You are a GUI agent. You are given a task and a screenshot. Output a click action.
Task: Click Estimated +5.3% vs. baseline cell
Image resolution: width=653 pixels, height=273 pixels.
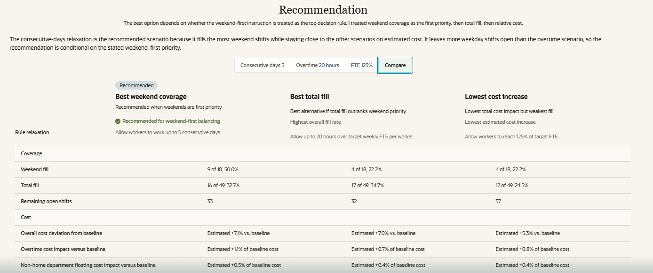(x=527, y=233)
